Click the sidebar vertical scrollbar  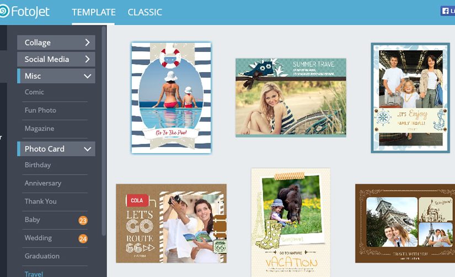click(x=104, y=131)
